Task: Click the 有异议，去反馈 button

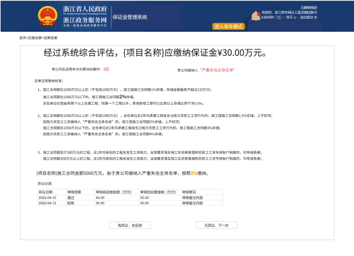Action: pyautogui.click(x=130, y=225)
